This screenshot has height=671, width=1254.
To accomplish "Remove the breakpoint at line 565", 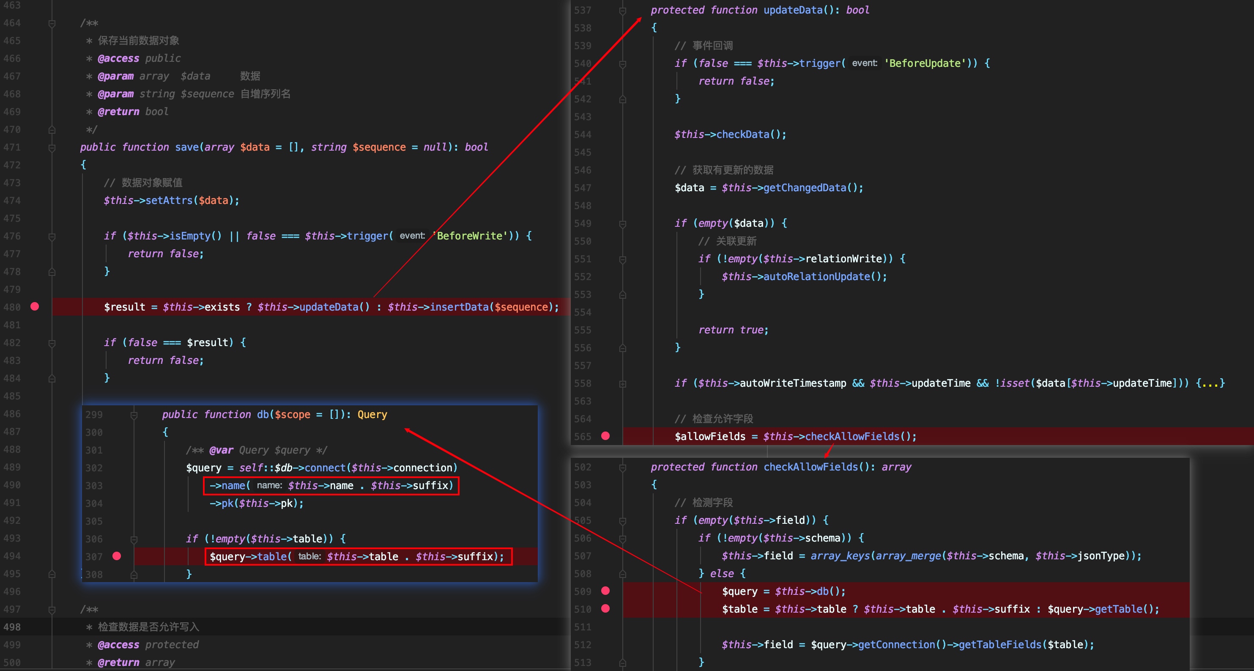I will point(605,436).
